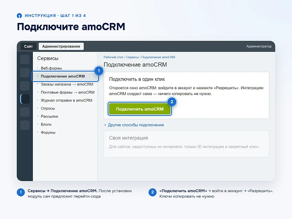Click the Подключить в один клик heading
This screenshot has height=219, width=292.
137,79
